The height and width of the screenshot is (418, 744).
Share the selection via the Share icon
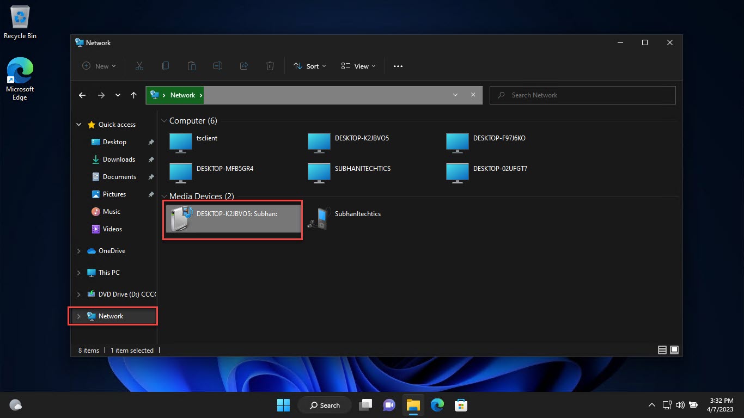click(244, 66)
